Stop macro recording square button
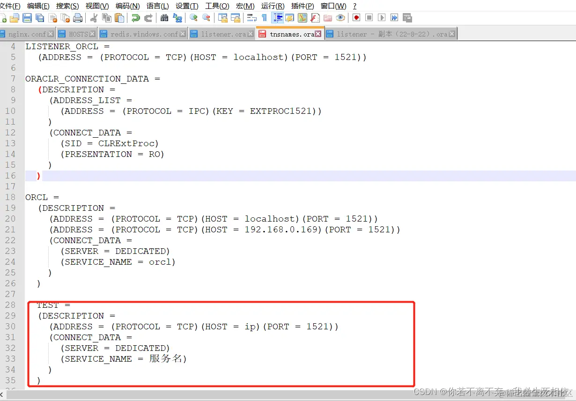 [369, 18]
